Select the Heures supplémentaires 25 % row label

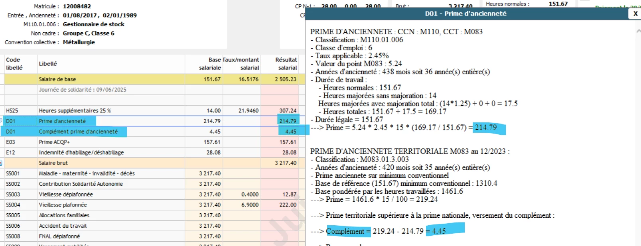pyautogui.click(x=75, y=111)
